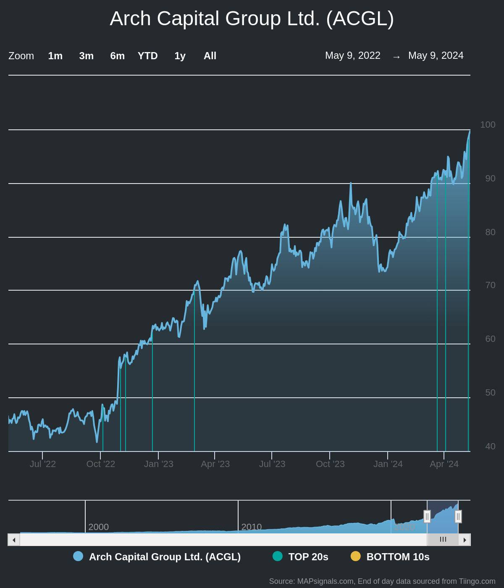Click the Jul '22 x-axis label
This screenshot has width=504, height=588.
(43, 464)
